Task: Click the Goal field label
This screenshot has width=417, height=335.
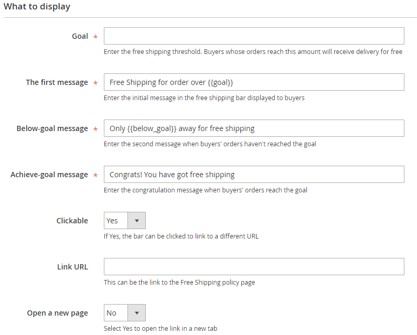Action: click(x=80, y=36)
